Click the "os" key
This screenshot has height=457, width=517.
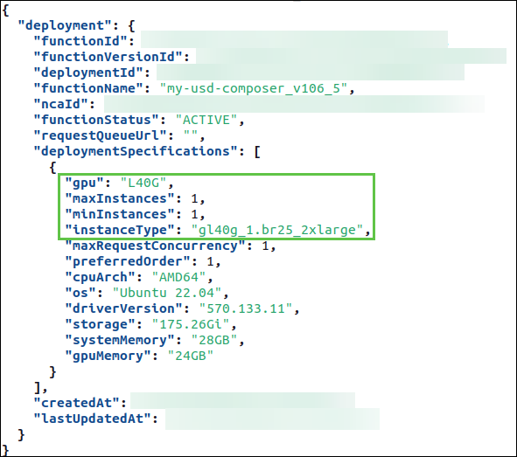point(80,293)
